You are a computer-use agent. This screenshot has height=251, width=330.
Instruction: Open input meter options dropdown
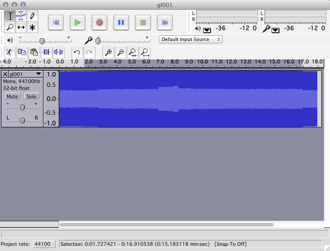click(275, 31)
